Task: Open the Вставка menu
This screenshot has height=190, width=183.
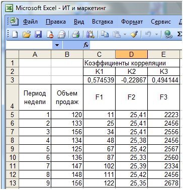Action: pyautogui.click(x=103, y=22)
